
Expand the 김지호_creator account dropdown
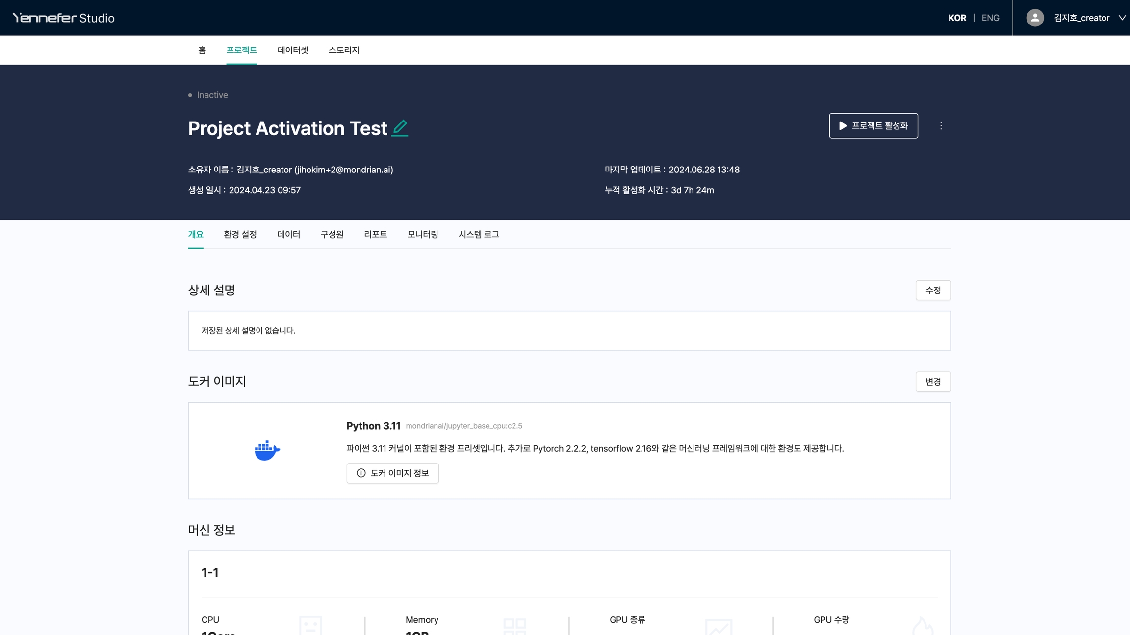1122,18
